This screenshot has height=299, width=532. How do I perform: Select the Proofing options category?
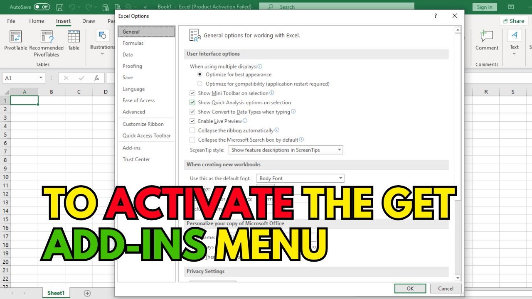click(146, 66)
